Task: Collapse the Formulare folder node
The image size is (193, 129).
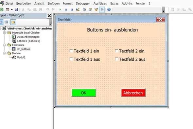Action: click(x=5, y=45)
